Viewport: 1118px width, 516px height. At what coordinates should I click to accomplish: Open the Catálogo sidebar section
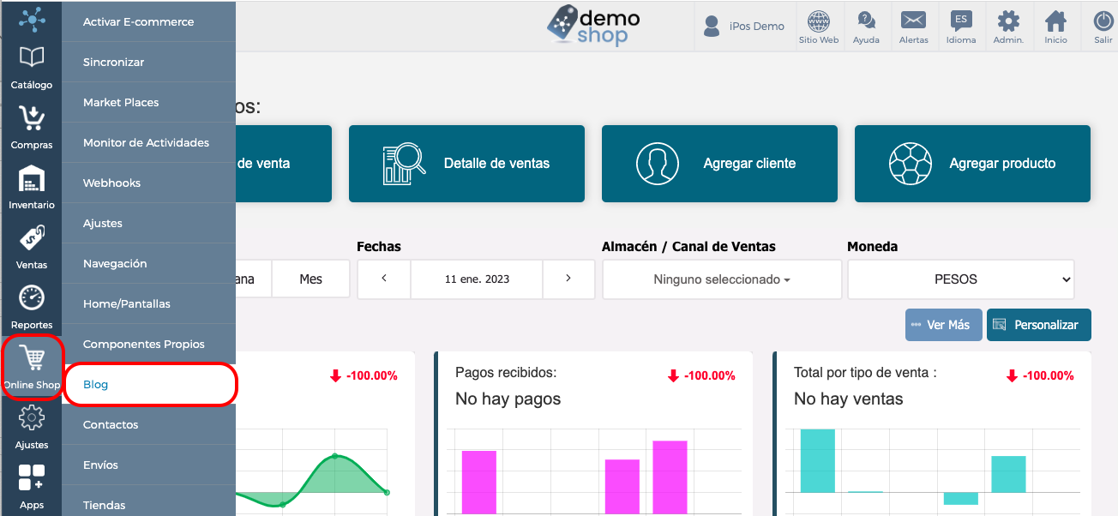click(x=31, y=67)
